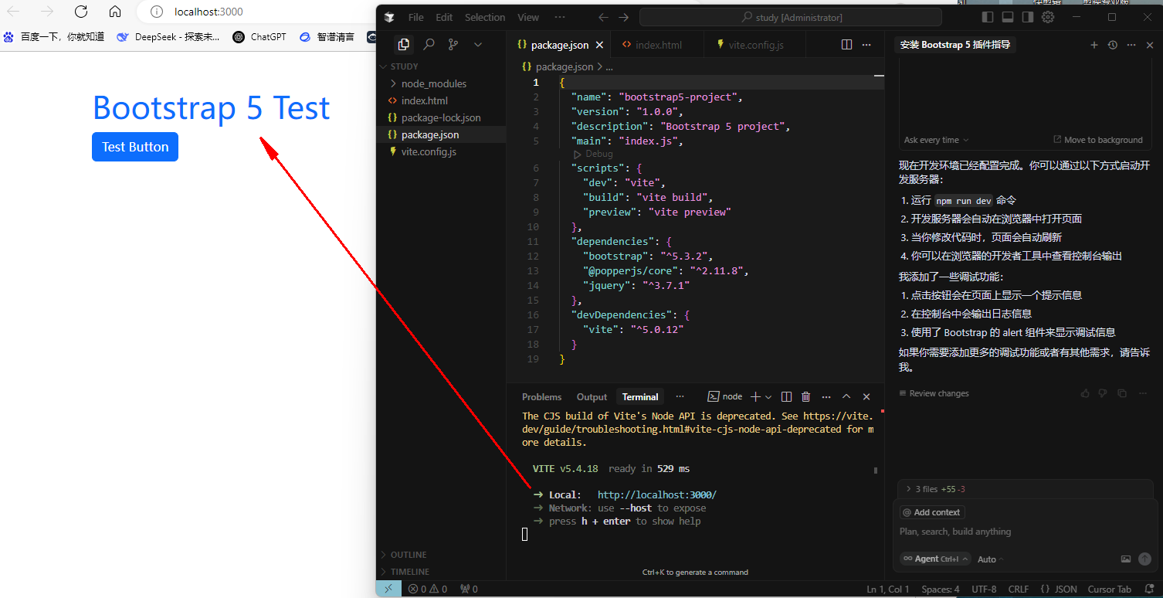Image resolution: width=1163 pixels, height=598 pixels.
Task: Open the Selection menu
Action: click(484, 17)
